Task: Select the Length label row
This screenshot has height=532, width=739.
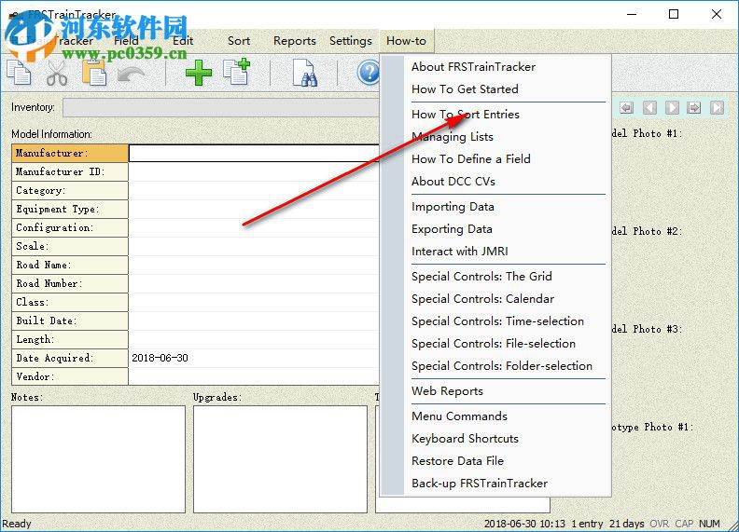Action: pos(70,339)
